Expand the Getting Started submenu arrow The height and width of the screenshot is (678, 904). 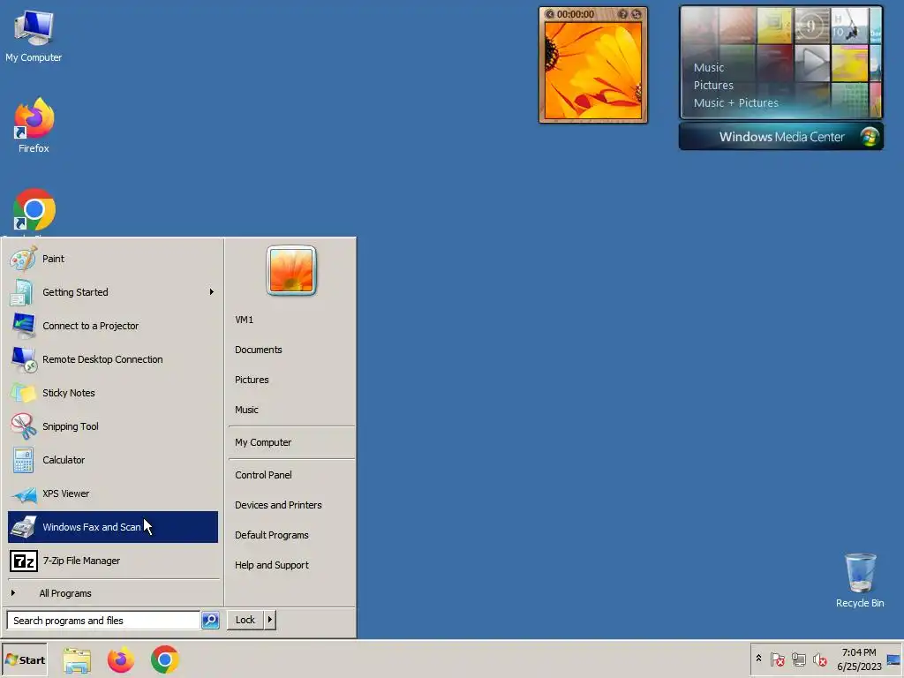click(212, 292)
